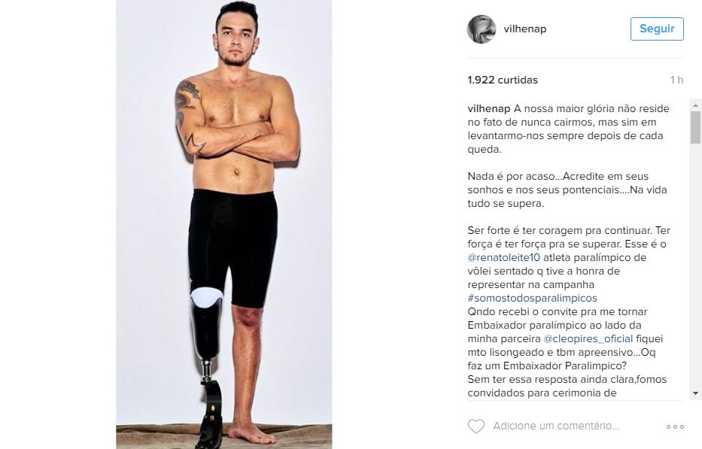Click the athlete photo in post
This screenshot has height=449, width=702.
224,224
